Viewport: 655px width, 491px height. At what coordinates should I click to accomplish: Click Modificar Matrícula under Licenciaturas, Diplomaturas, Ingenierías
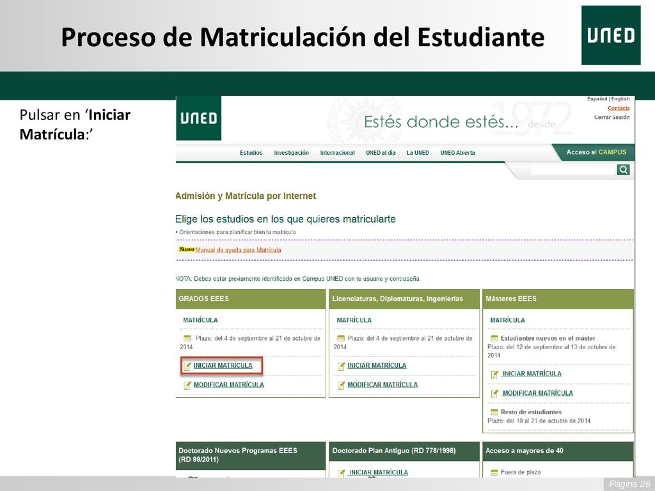tap(383, 384)
